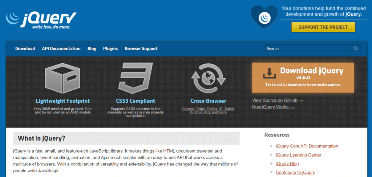Screen dimensions: 372x177
Task: Click the 'jQuery is a fast, small' paragraph
Action: [125, 161]
